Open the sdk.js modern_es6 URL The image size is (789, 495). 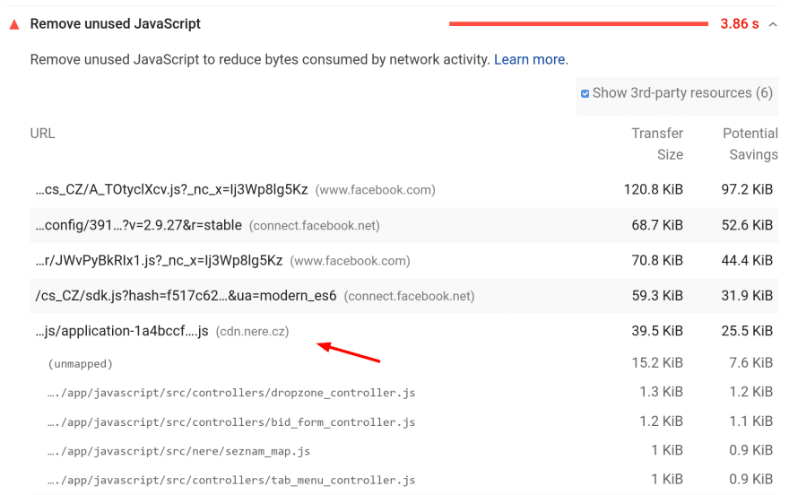186,296
